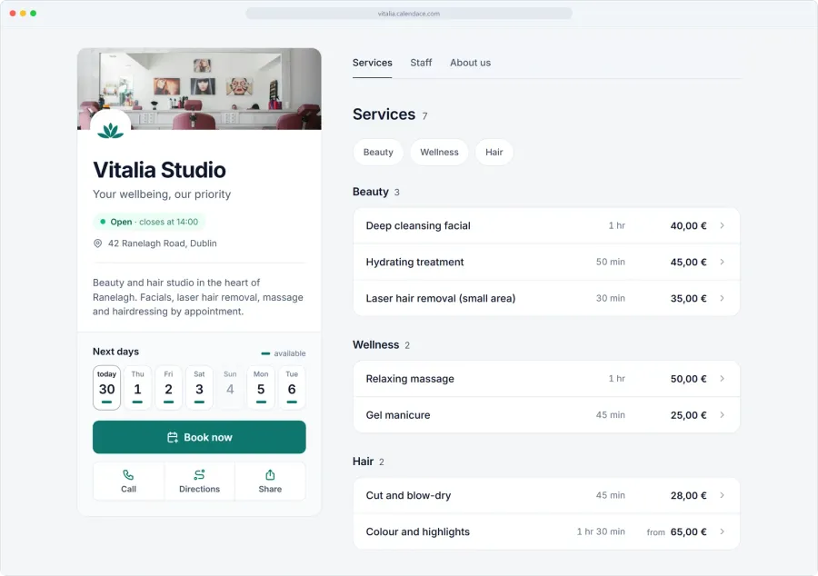Open the Staff tab
This screenshot has height=576, width=818.
[421, 63]
